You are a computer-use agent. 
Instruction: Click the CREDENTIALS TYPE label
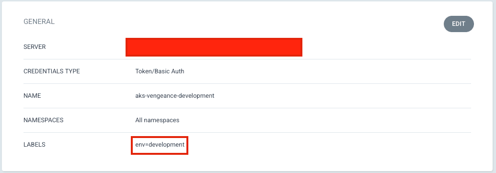tap(52, 71)
